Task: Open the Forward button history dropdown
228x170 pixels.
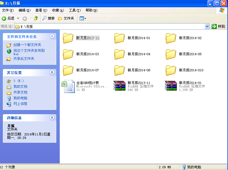Action: click(30, 18)
